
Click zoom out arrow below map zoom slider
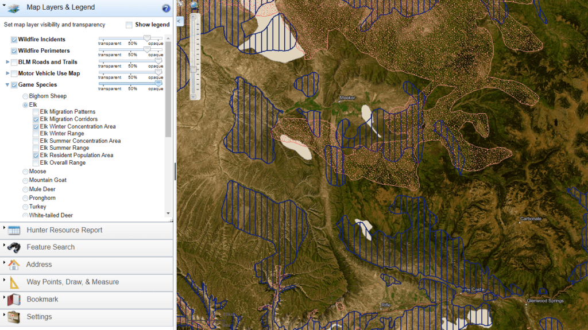(194, 97)
